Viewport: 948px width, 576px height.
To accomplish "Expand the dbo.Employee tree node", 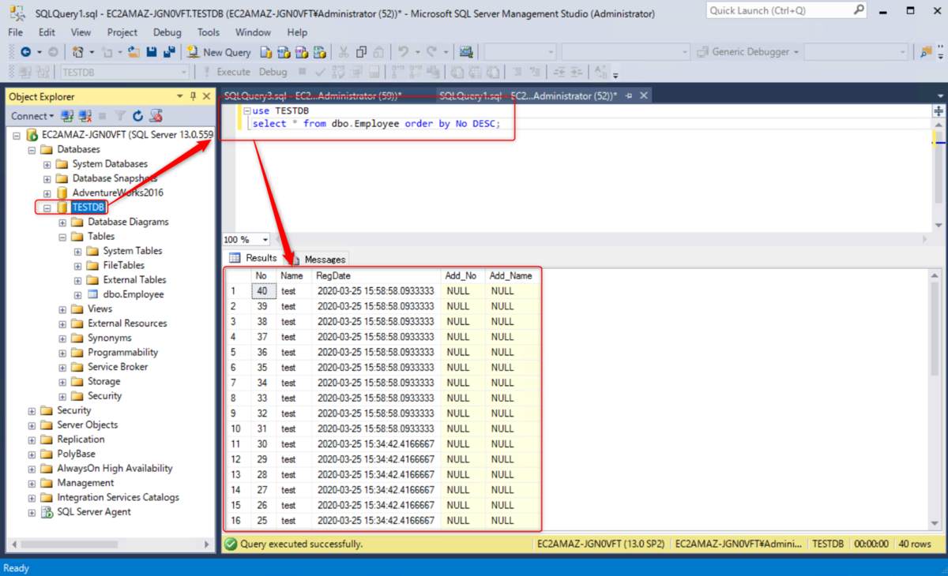I will pos(77,294).
